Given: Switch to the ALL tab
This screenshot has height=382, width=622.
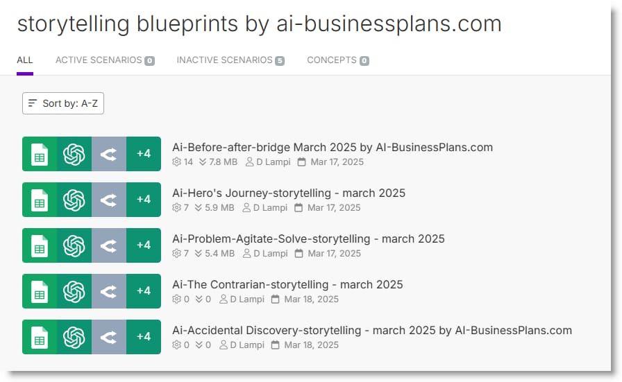Looking at the screenshot, I should click(24, 60).
